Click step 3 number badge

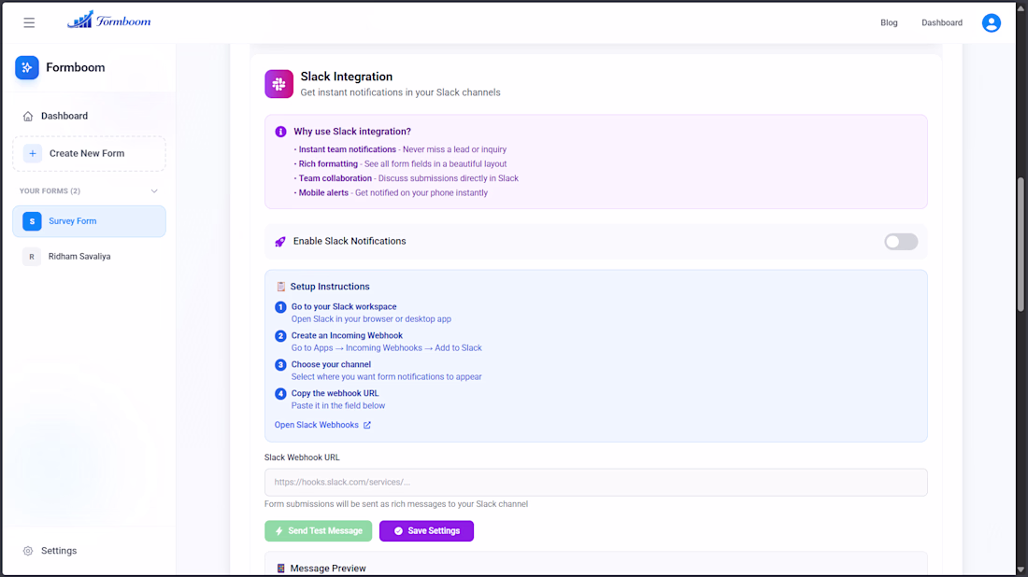pos(280,365)
